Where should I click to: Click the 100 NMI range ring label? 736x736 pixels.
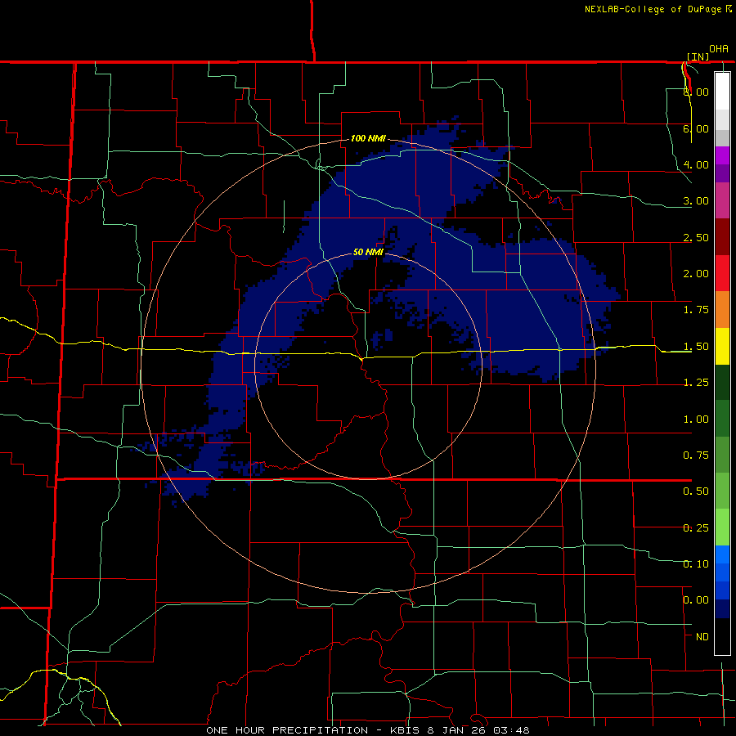pyautogui.click(x=368, y=138)
